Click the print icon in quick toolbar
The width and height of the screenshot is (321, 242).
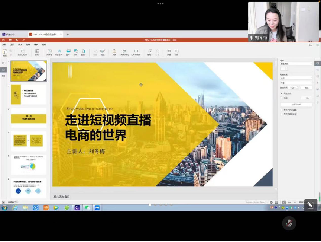pyautogui.click(x=10, y=40)
